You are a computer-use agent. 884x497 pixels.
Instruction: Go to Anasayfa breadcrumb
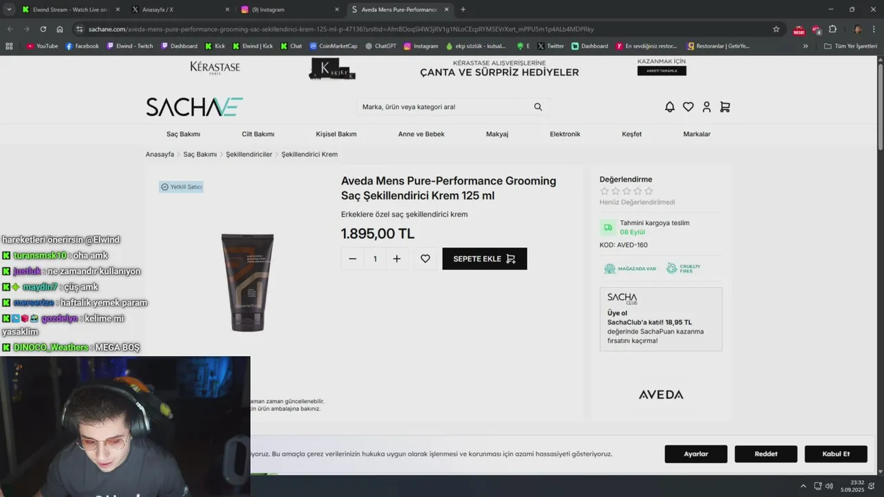(x=160, y=155)
